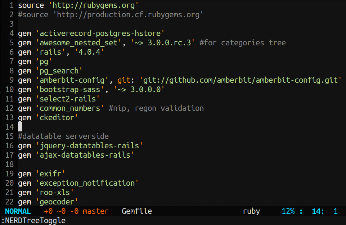Click the 'gem' keyword on line 4
The height and width of the screenshot is (225, 346).
[x=24, y=33]
